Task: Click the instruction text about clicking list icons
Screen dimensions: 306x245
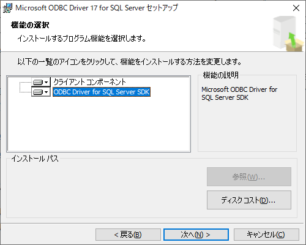Action: (130, 61)
